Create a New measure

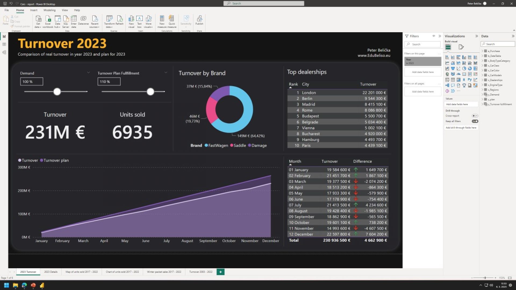click(x=162, y=21)
